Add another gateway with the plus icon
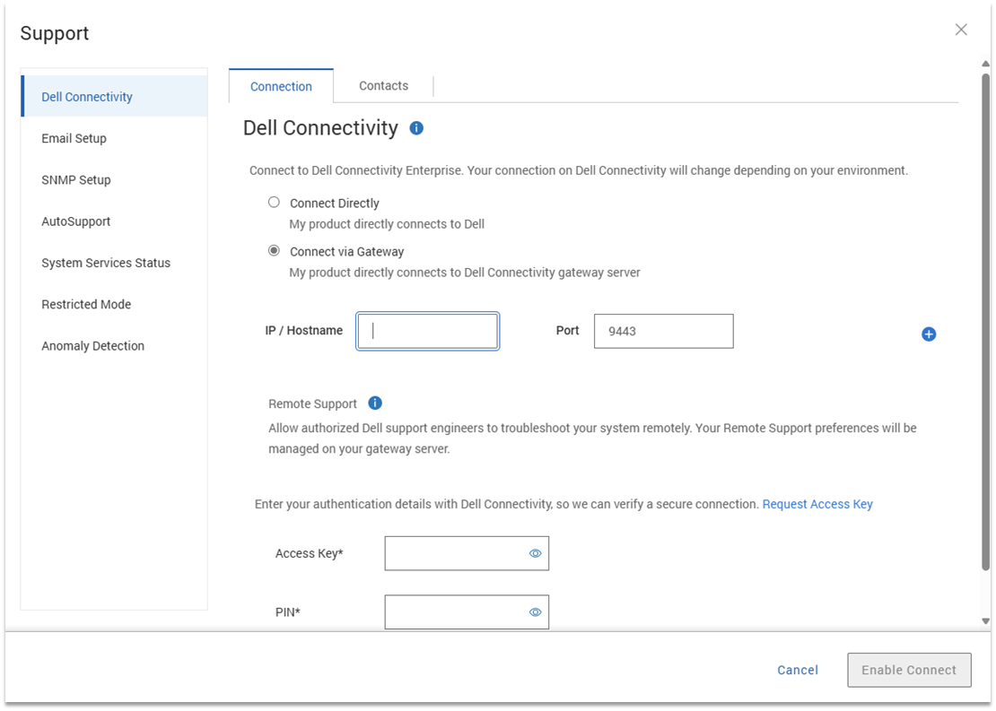The image size is (996, 711). [x=929, y=334]
